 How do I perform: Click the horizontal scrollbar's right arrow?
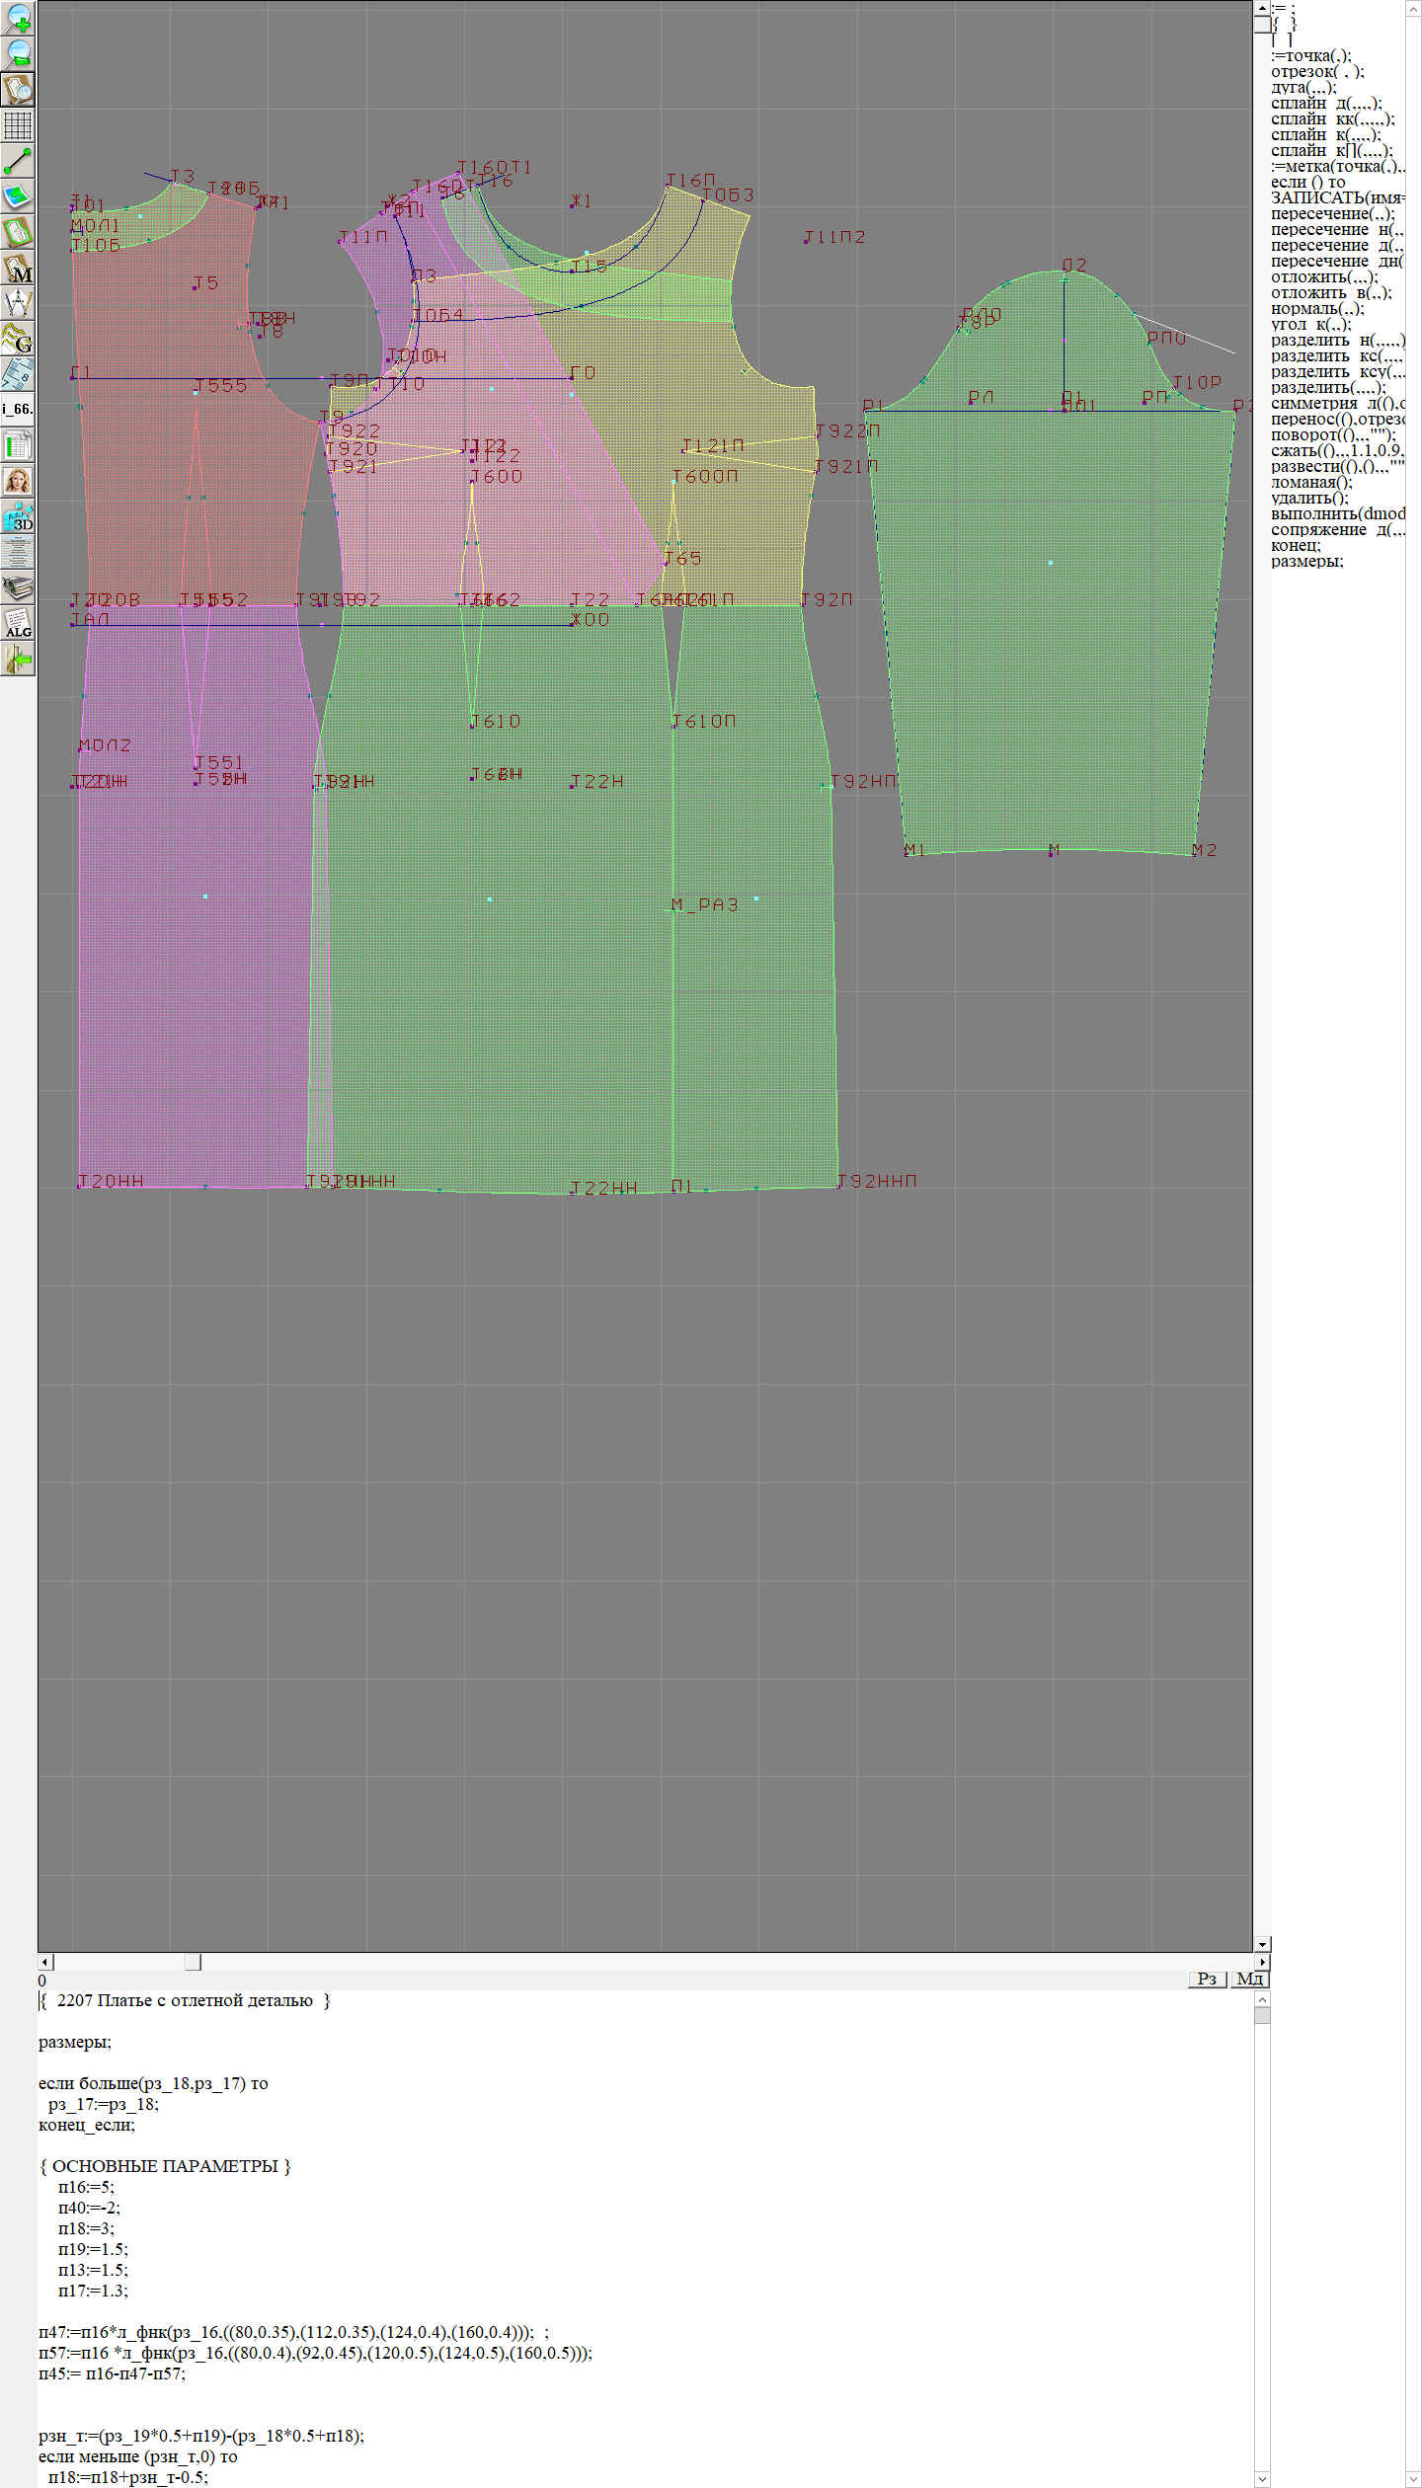1262,1962
